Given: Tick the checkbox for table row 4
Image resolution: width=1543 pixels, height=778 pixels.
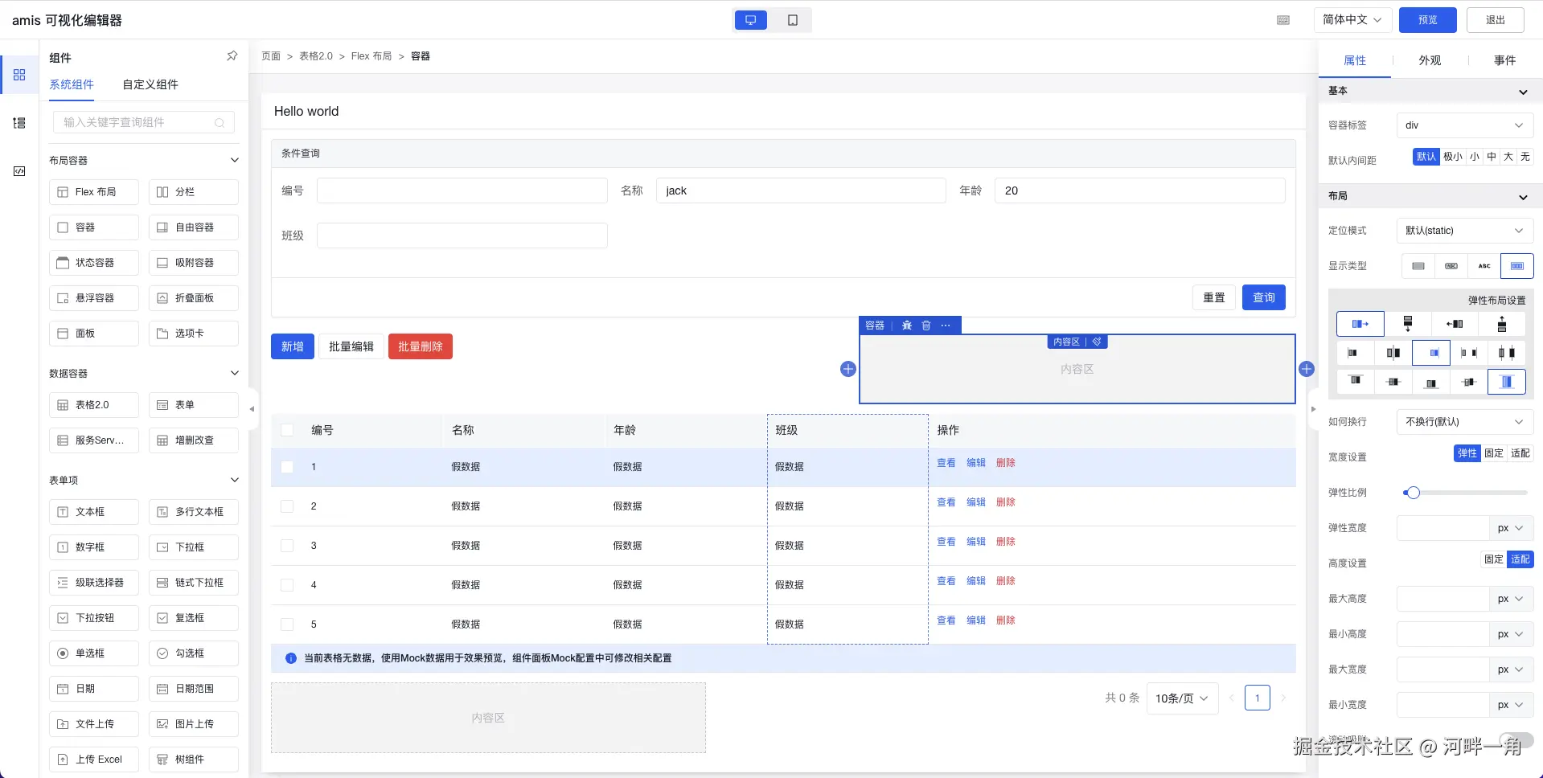Looking at the screenshot, I should tap(287, 585).
